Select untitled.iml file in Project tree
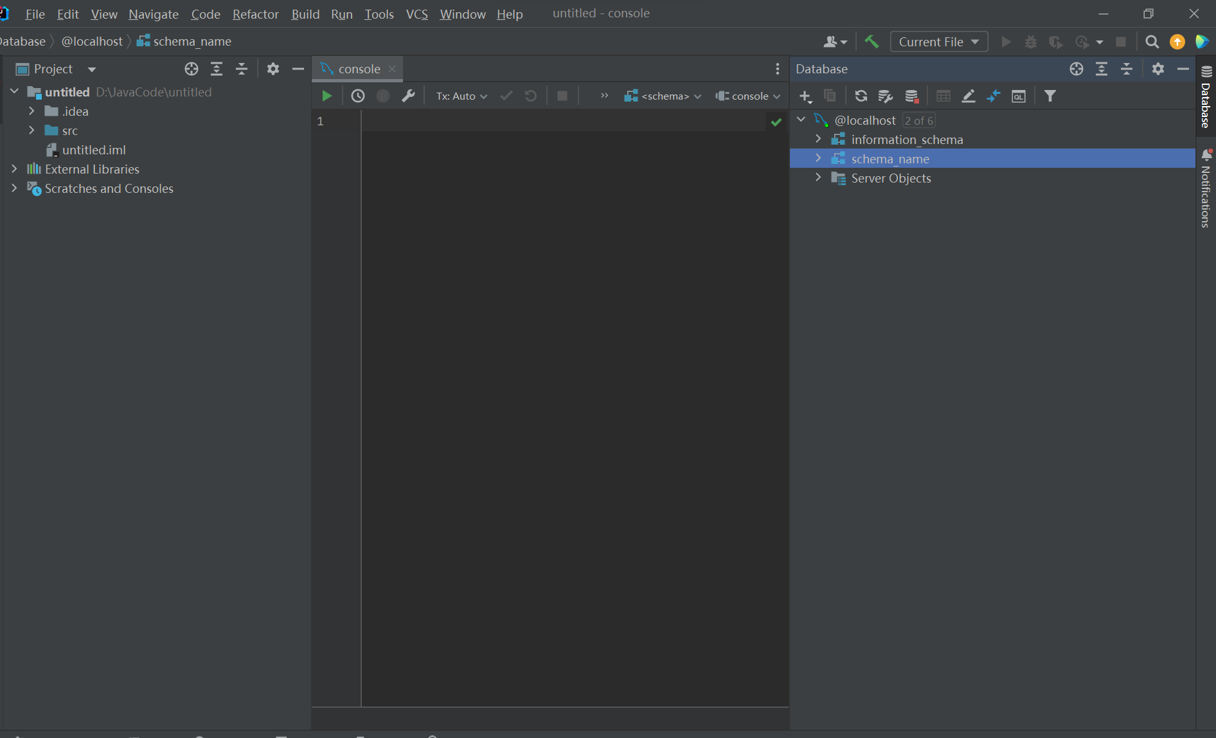 coord(94,150)
